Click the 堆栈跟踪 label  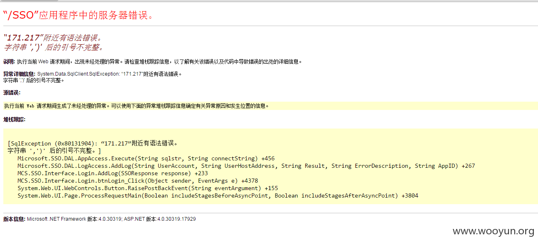[14, 119]
